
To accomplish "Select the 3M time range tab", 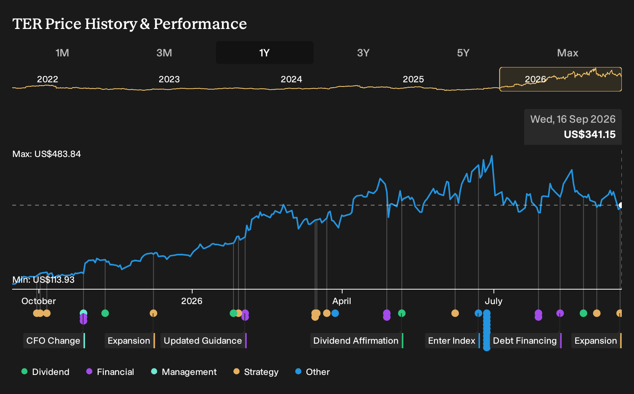I will (x=164, y=53).
